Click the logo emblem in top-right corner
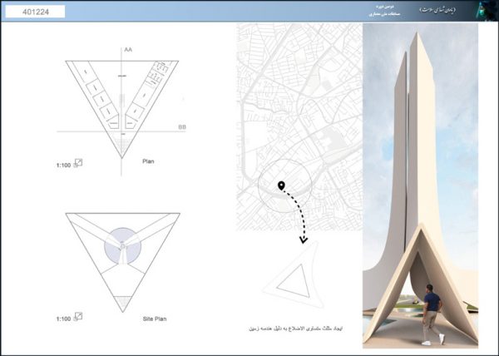The image size is (499, 356). (x=487, y=12)
